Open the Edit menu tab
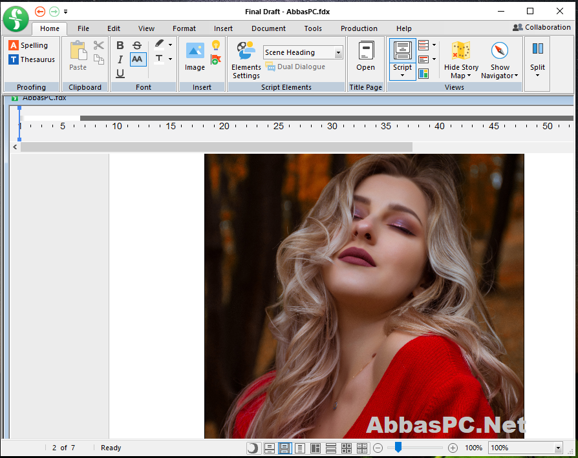The height and width of the screenshot is (458, 578). click(114, 28)
